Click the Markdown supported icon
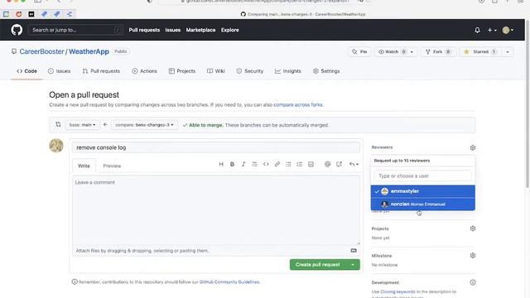 354,251
